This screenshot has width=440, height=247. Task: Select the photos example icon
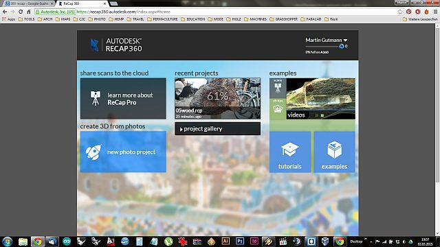[278, 108]
